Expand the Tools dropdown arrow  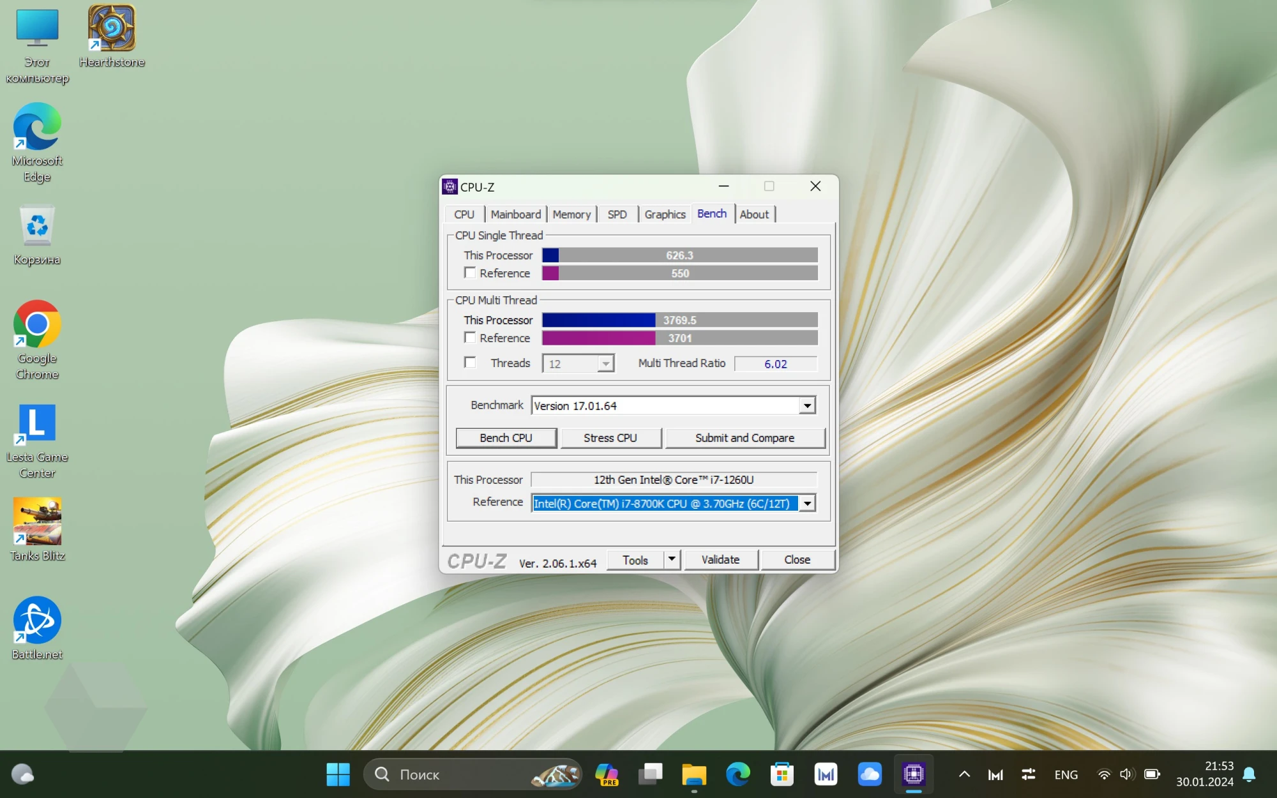(672, 559)
